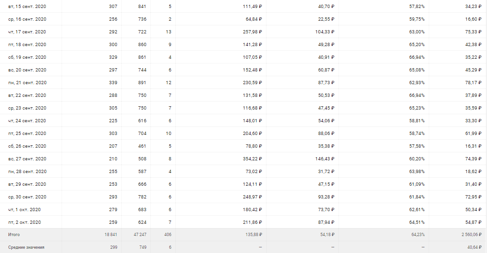Click the Средние значения row label
The width and height of the screenshot is (487, 253).
(26, 247)
